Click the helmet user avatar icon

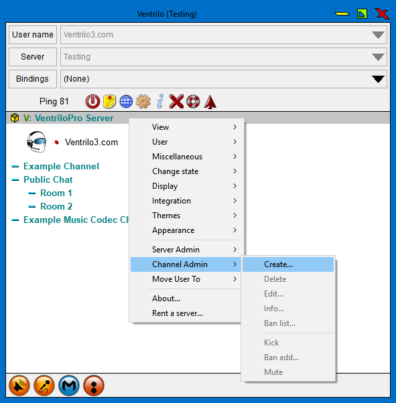37,142
